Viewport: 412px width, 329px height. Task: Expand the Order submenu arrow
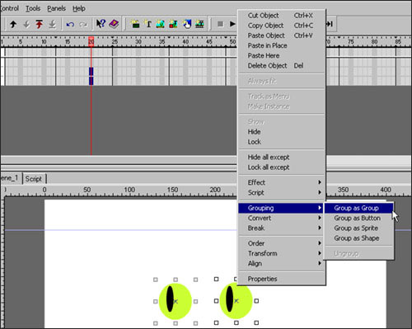coord(320,243)
